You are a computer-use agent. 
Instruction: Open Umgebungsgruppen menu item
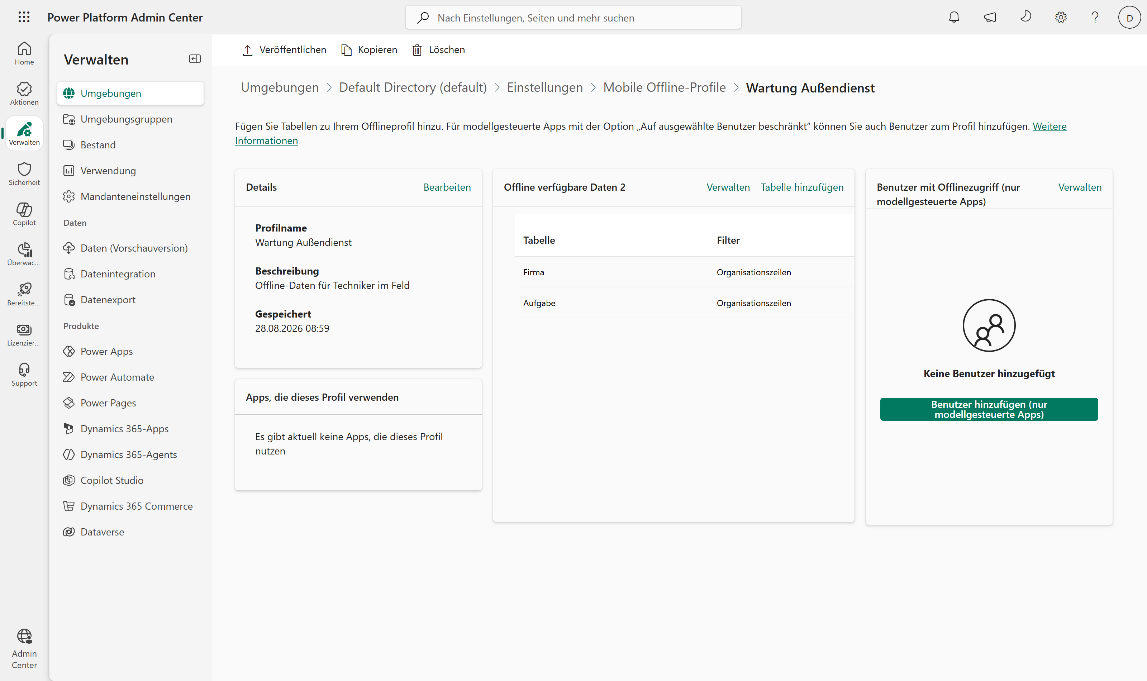tap(130, 119)
